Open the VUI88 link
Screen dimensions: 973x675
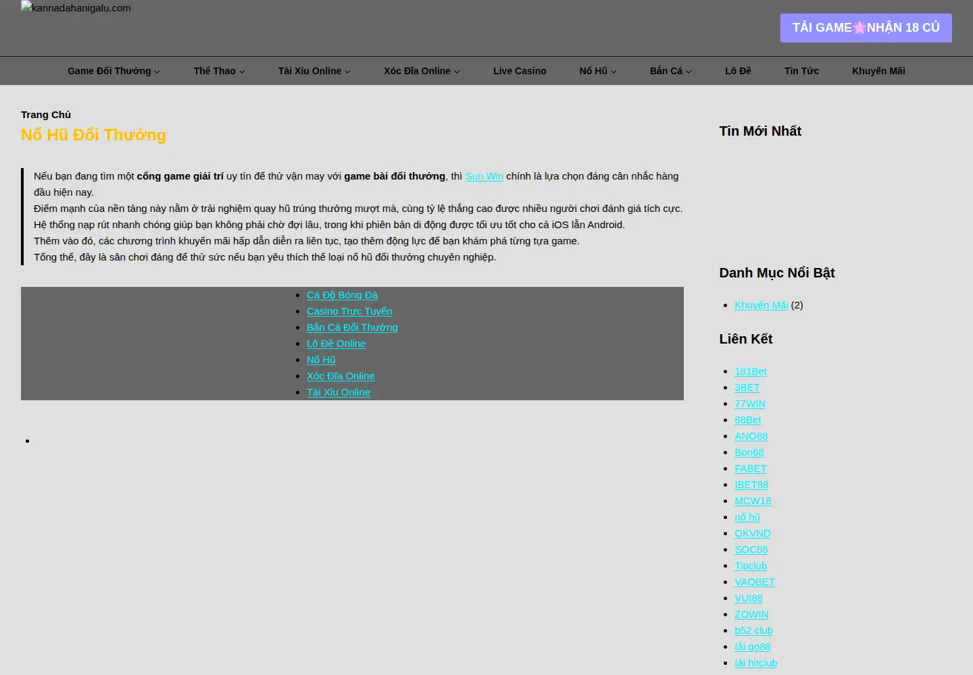(749, 598)
